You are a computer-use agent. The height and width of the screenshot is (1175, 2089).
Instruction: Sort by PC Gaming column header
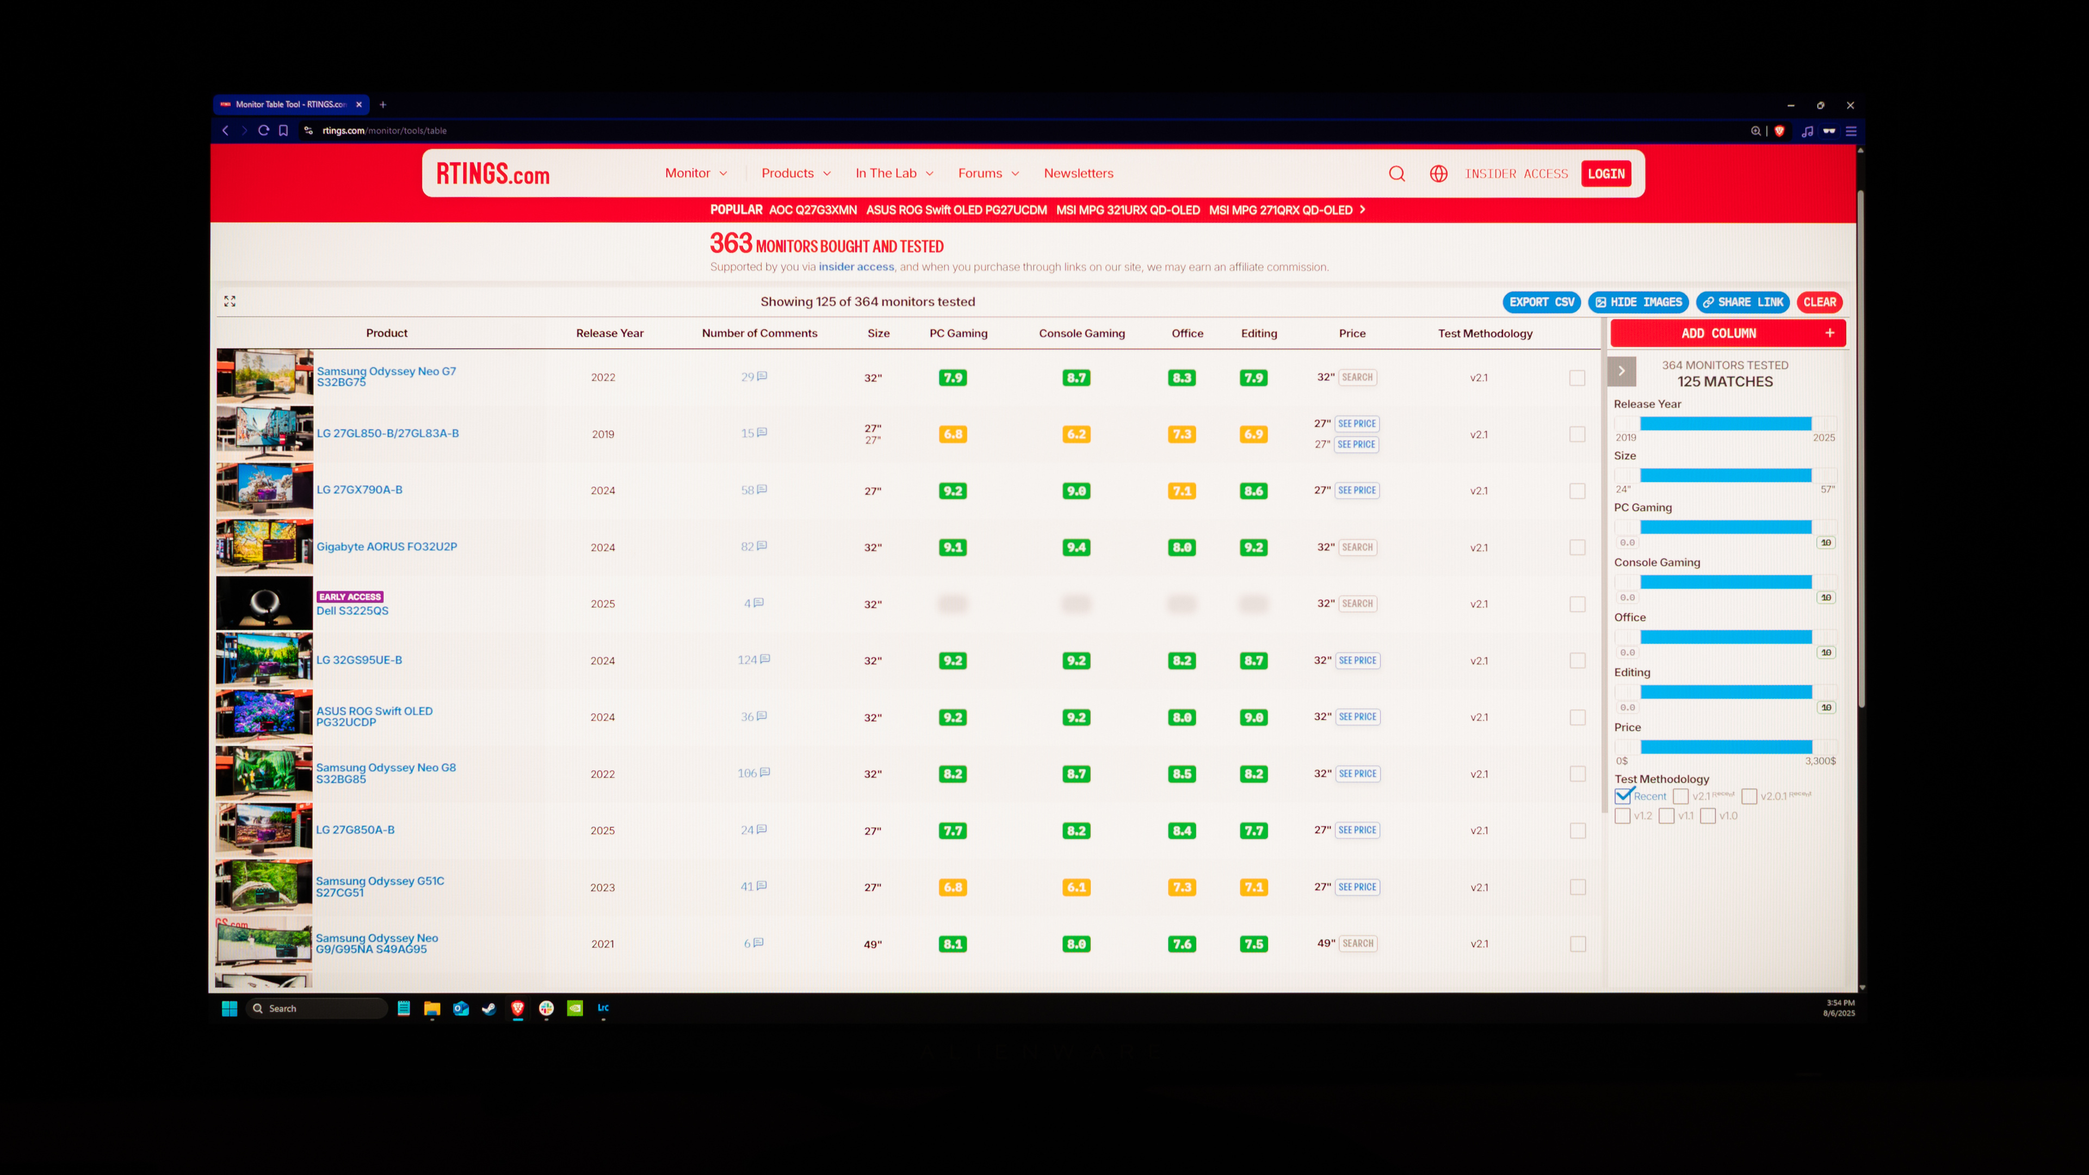[x=957, y=333]
